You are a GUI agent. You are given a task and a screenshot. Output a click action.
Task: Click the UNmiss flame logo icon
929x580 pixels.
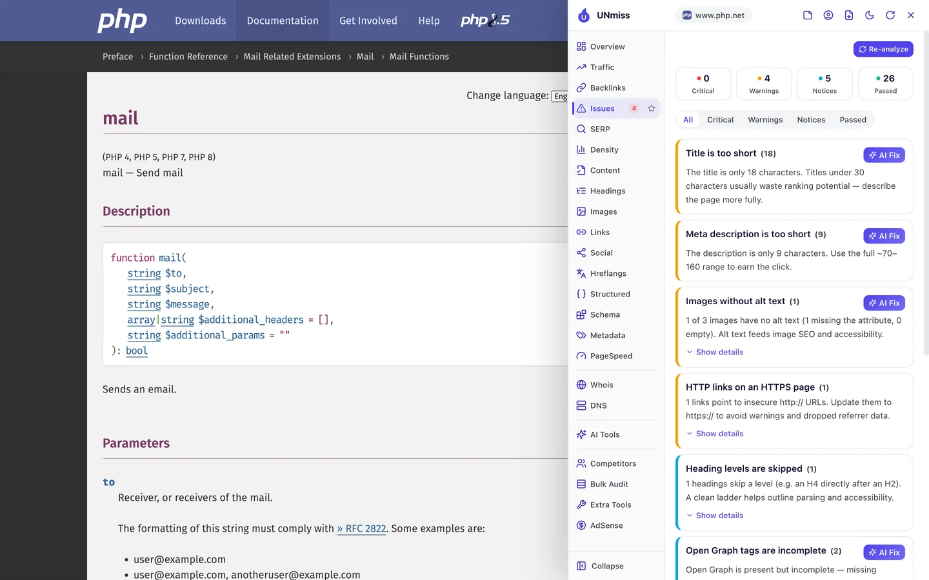click(x=584, y=15)
